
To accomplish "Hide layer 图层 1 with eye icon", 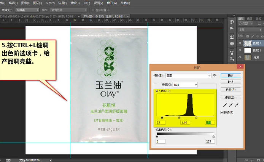I will [x=240, y=43].
